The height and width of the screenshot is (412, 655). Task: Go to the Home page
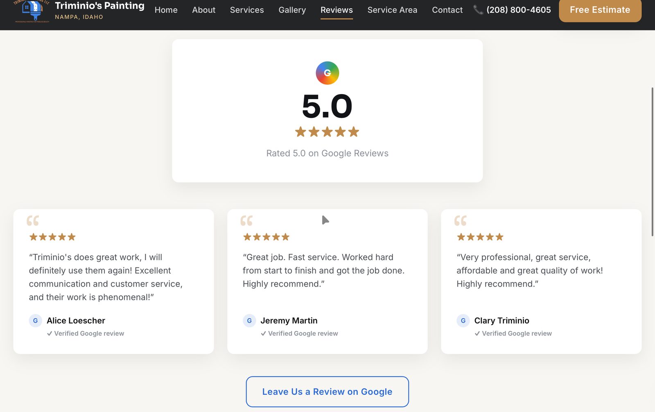(x=166, y=10)
